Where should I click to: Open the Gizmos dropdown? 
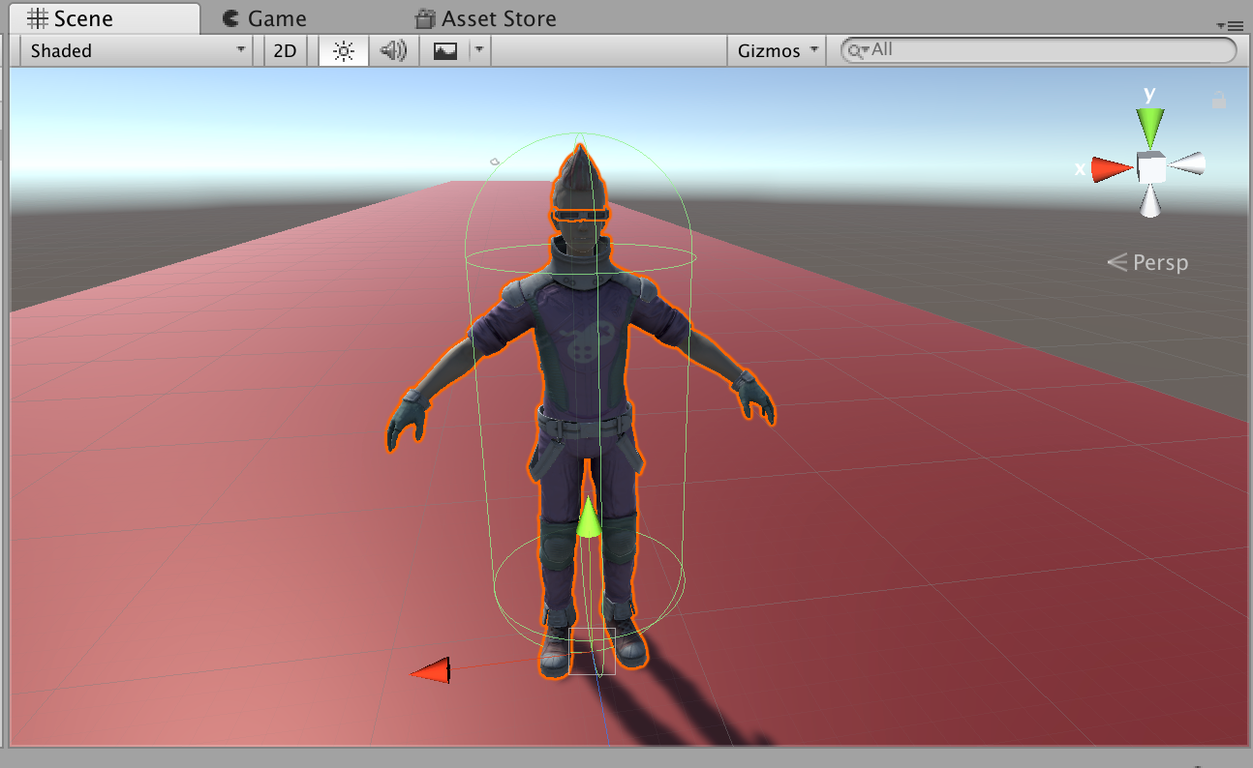pos(777,51)
